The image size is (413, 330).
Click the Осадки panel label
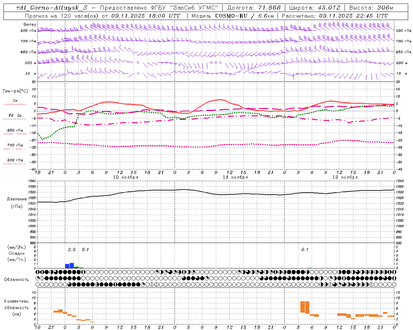17,253
